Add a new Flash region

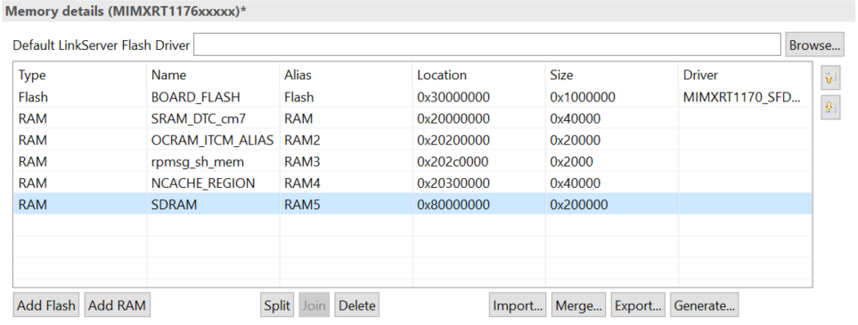[46, 305]
